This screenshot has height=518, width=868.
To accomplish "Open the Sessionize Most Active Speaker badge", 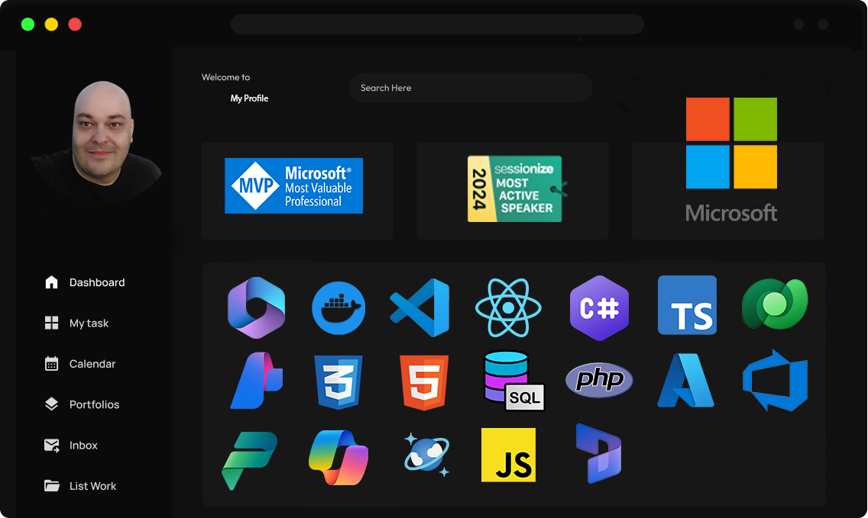I will [x=513, y=190].
